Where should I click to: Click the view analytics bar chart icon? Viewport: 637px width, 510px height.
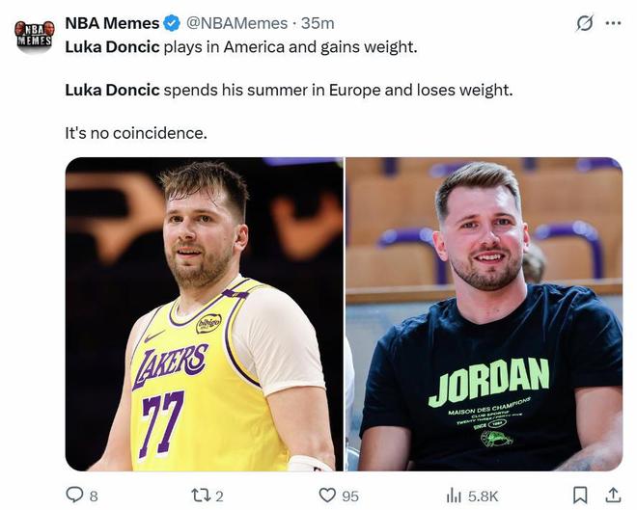(454, 495)
